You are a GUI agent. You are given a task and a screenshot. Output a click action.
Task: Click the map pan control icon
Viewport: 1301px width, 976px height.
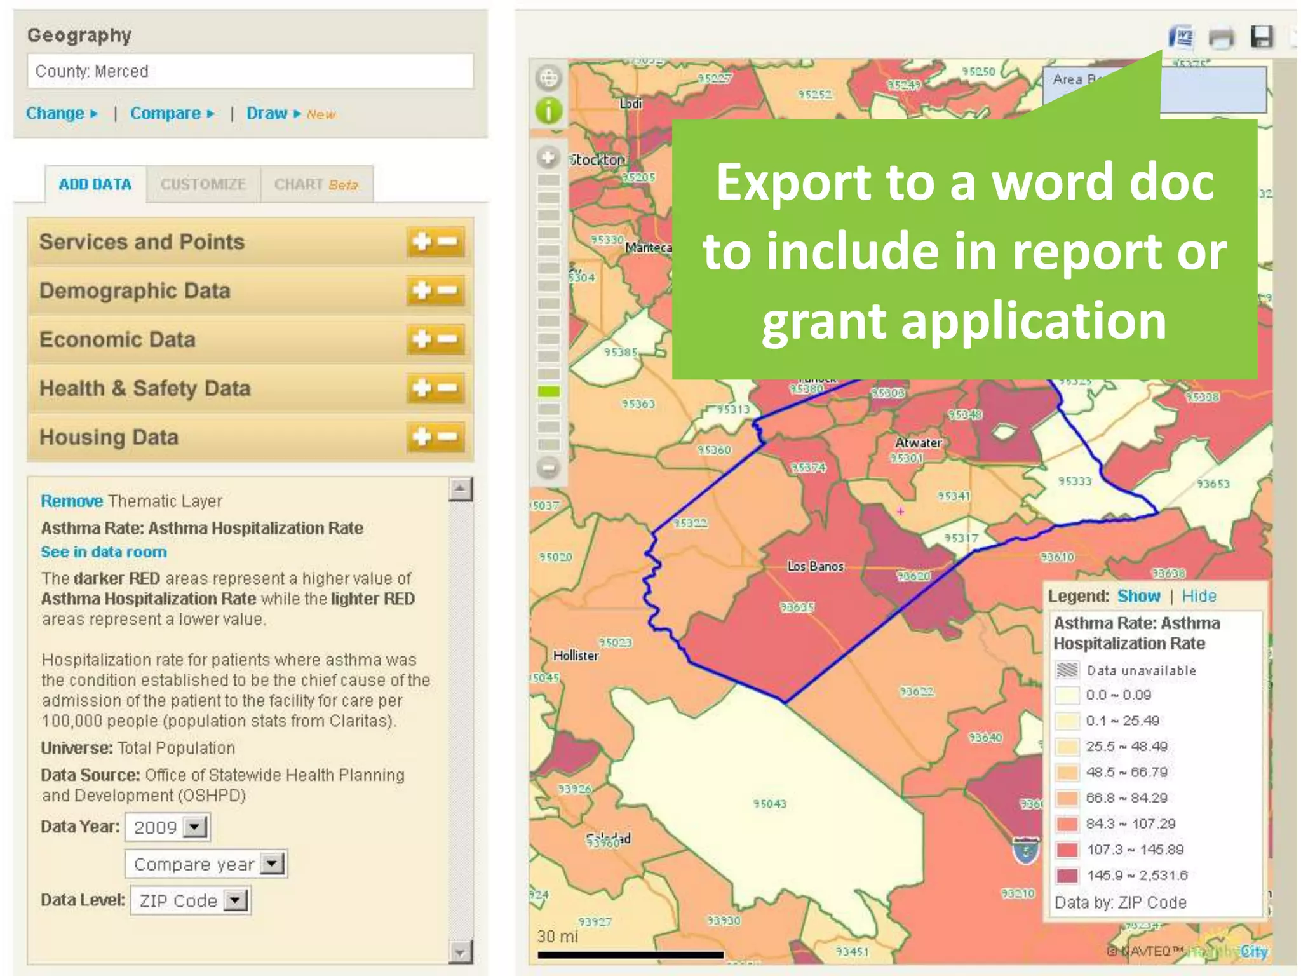click(x=549, y=78)
